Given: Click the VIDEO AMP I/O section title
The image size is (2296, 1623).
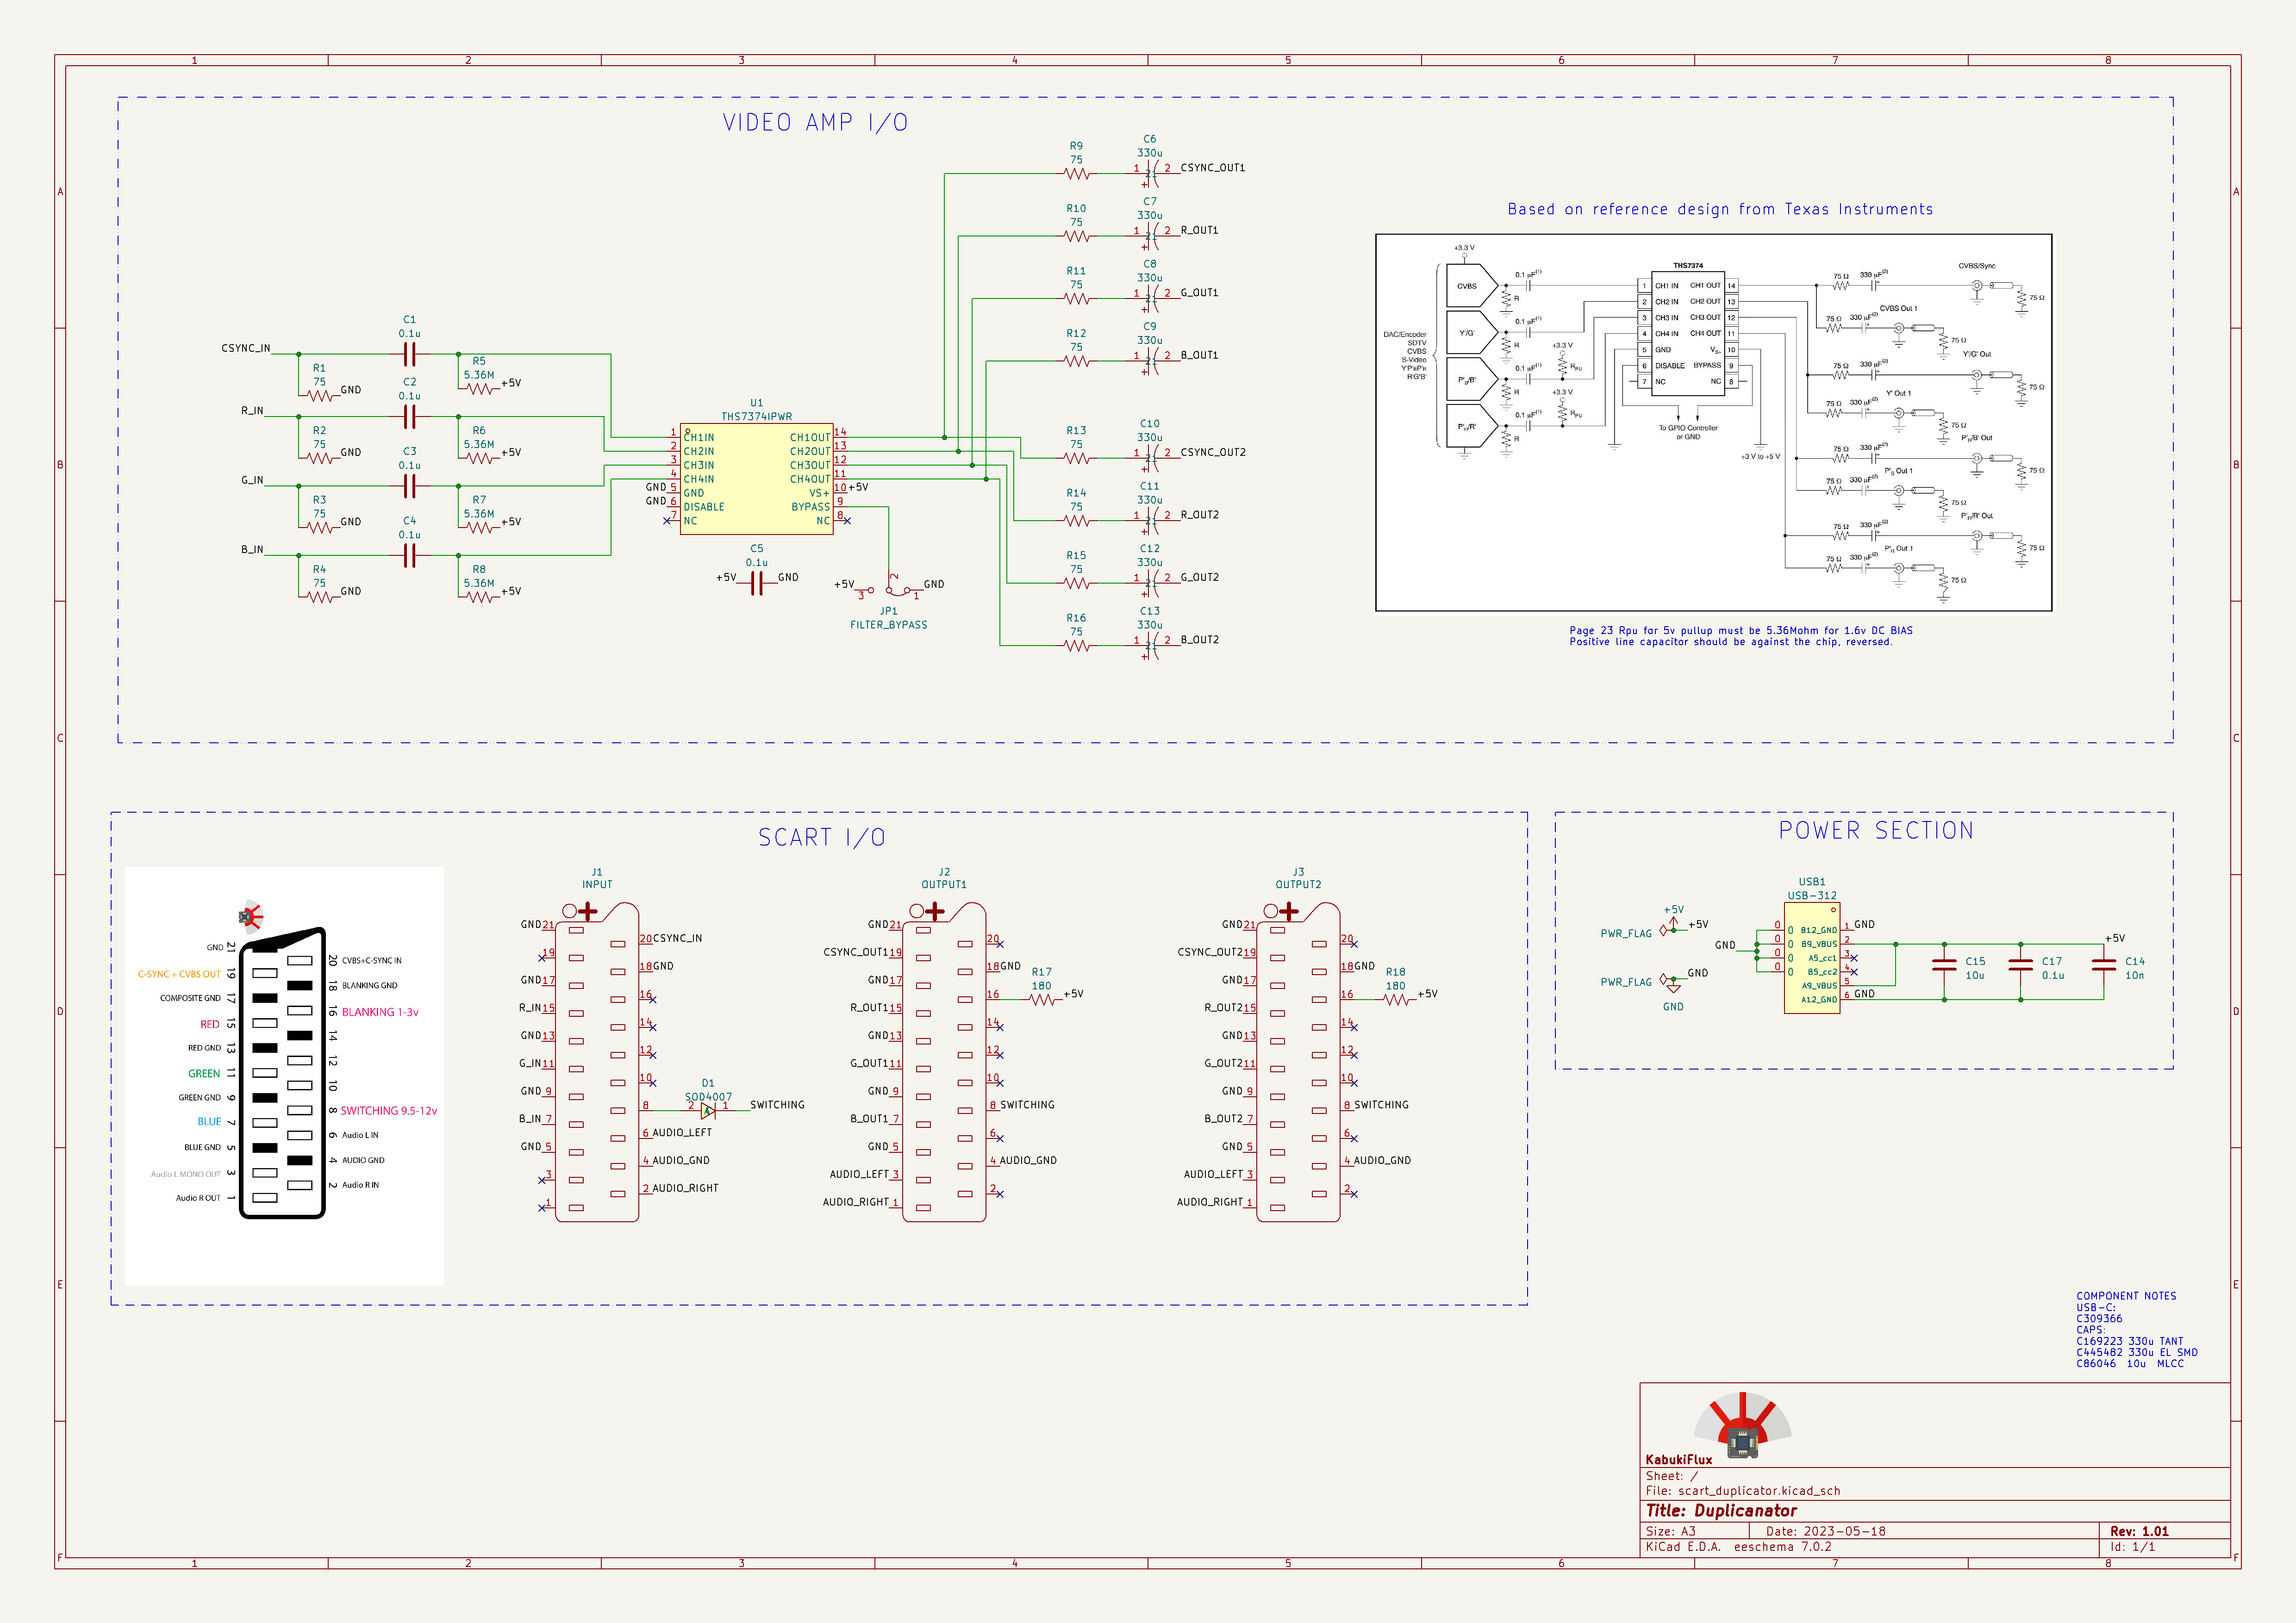Looking at the screenshot, I should (x=815, y=123).
